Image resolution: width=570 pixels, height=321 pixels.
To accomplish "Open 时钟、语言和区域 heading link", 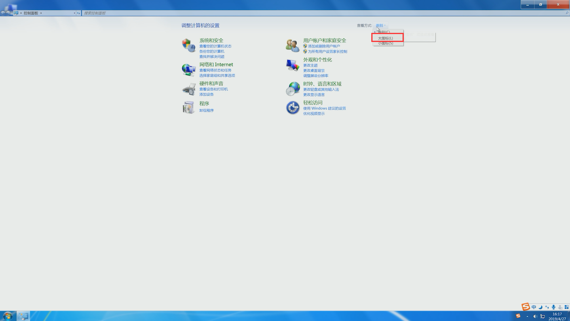I will click(322, 84).
